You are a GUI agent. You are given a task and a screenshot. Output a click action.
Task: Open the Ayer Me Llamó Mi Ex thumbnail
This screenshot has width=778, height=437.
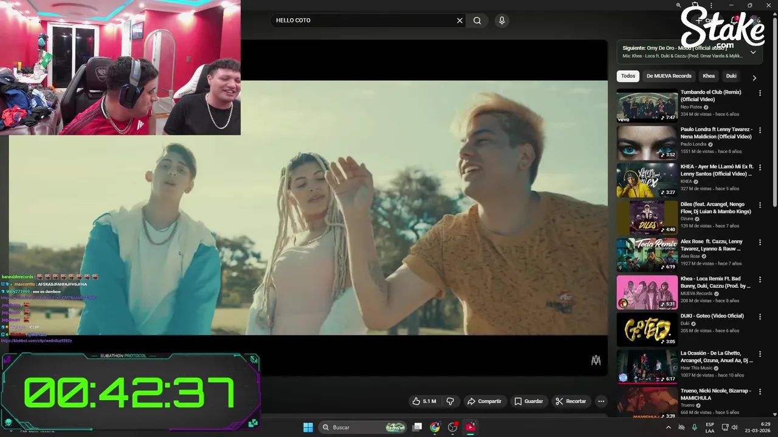pyautogui.click(x=647, y=180)
